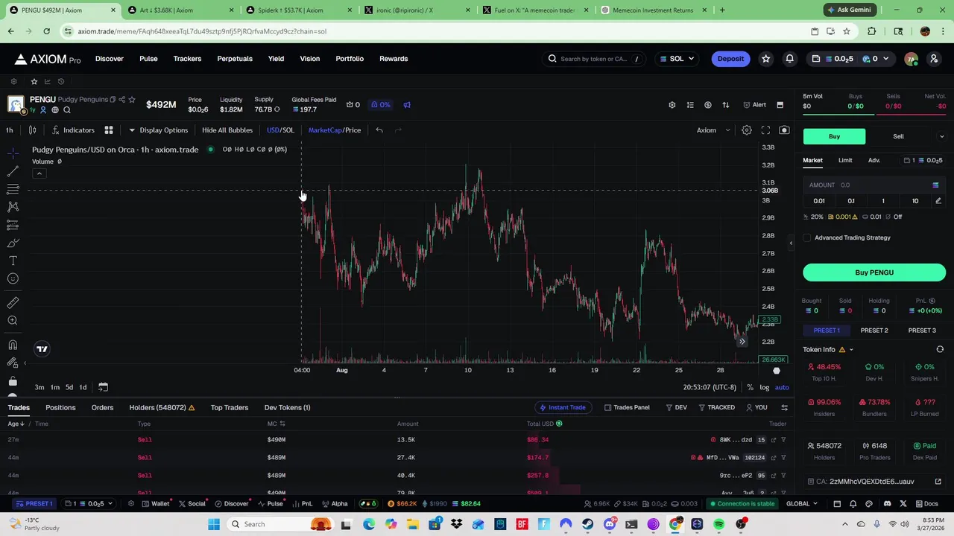The image size is (954, 536).
Task: Switch to the Holders (548072) tab
Action: pyautogui.click(x=162, y=407)
